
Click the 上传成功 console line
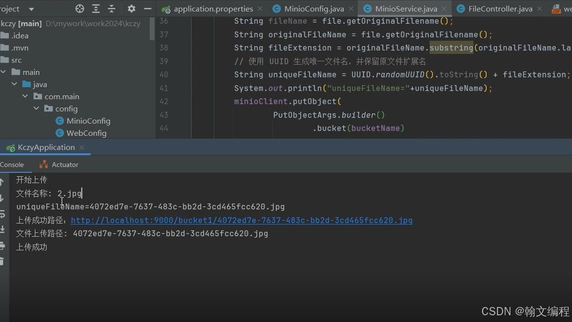pyautogui.click(x=32, y=247)
